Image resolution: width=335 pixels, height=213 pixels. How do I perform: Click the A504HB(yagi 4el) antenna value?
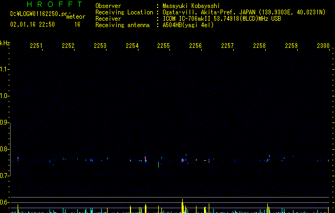[188, 25]
